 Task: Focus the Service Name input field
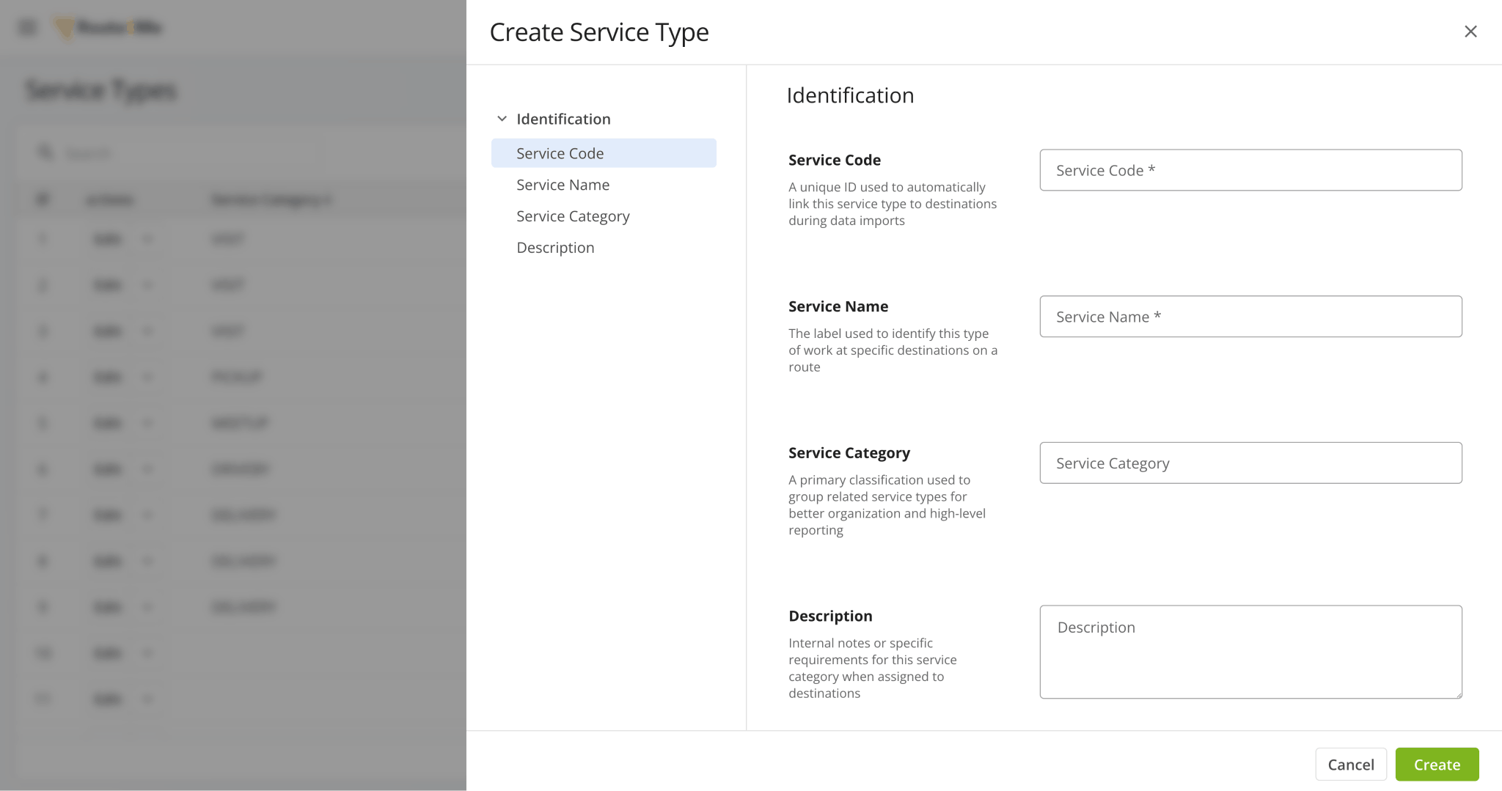coord(1250,316)
